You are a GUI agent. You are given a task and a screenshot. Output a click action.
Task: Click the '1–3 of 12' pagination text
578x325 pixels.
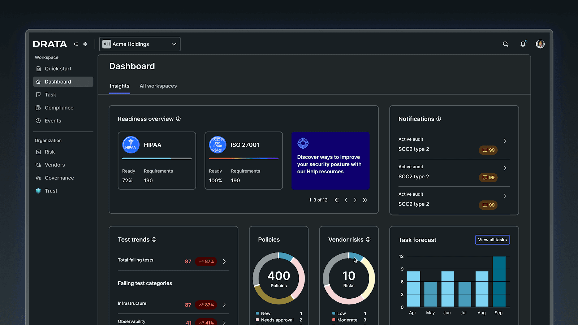(318, 200)
